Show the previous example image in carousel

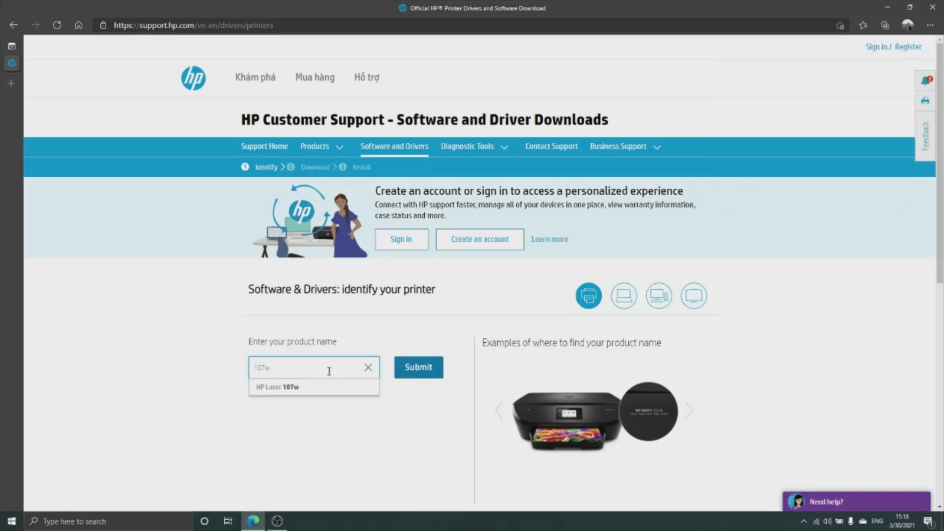pos(499,411)
